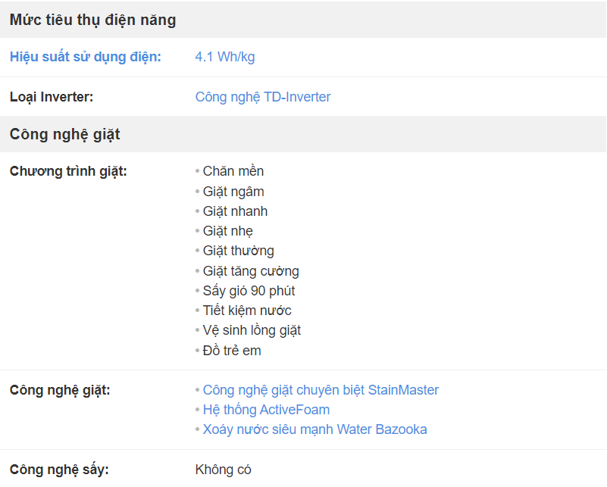Screen dimensions: 607x487
Task: Click the Không có value text
Action: click(x=223, y=470)
